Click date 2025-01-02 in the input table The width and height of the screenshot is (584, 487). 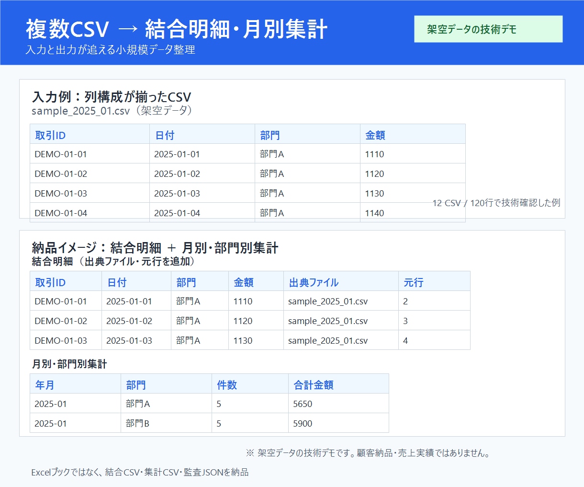[177, 174]
